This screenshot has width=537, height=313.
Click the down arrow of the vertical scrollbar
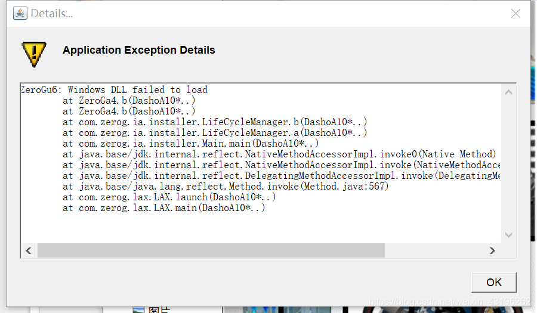tap(508, 235)
